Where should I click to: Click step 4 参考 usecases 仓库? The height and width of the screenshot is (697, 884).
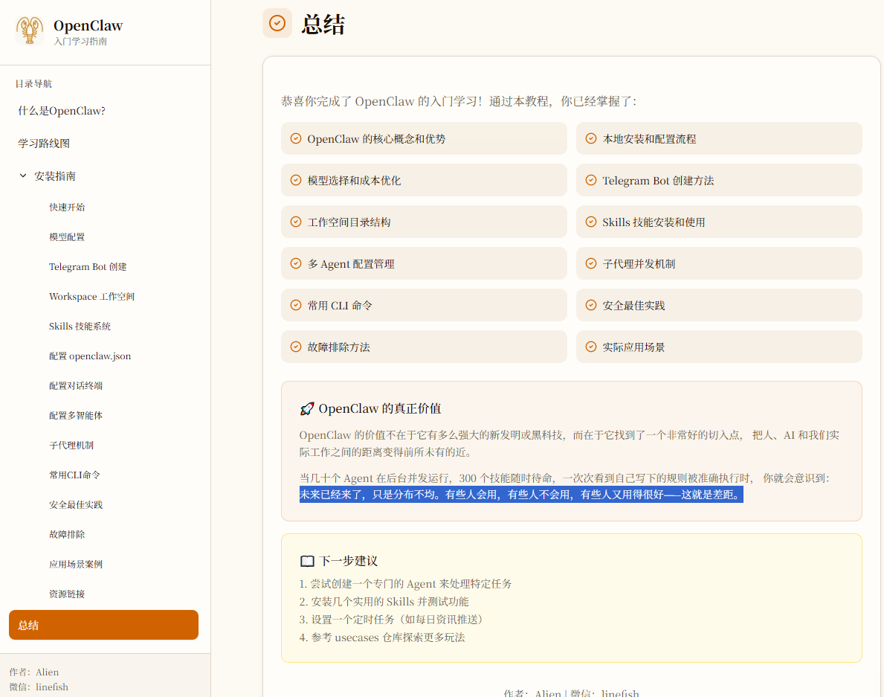[382, 637]
